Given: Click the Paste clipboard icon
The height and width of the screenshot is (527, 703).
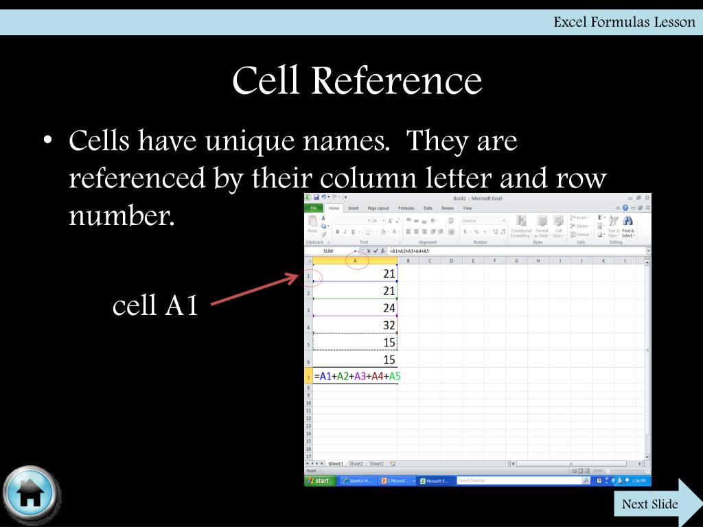Looking at the screenshot, I should [x=312, y=221].
